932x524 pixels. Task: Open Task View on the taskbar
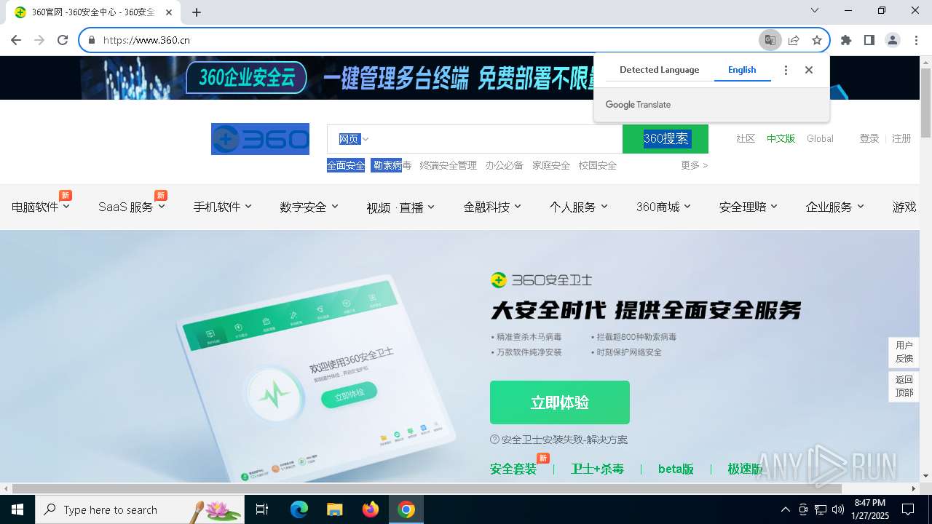click(262, 509)
